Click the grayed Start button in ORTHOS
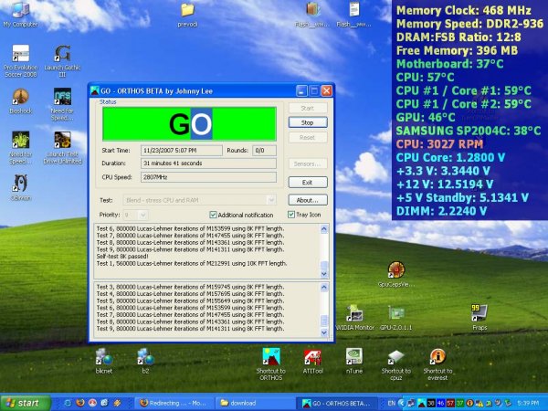Screen dimensions: 548x411 tap(308, 108)
